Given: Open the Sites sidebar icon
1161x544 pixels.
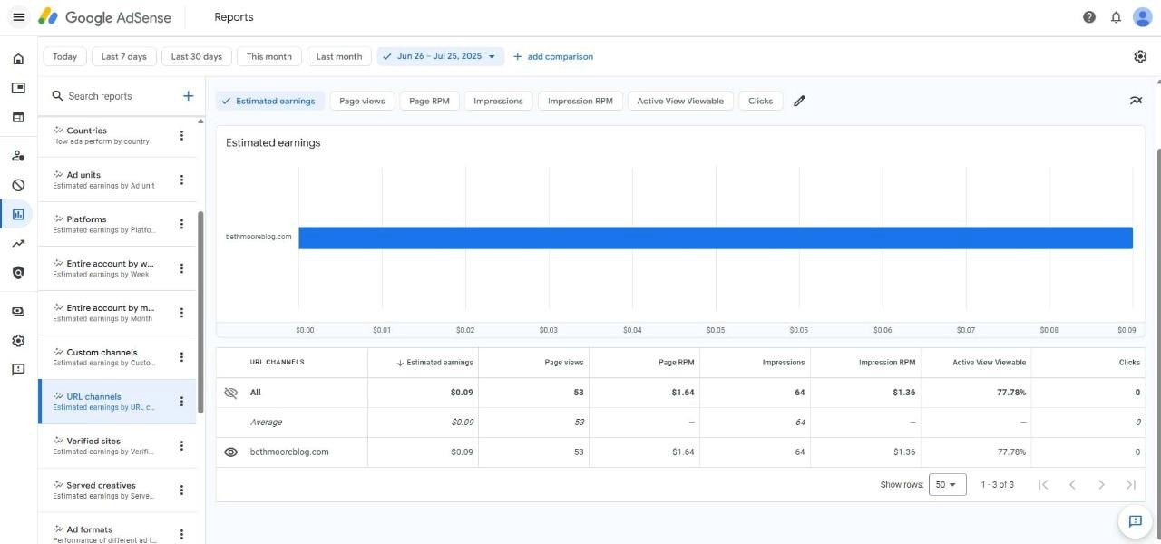Looking at the screenshot, I should (18, 117).
